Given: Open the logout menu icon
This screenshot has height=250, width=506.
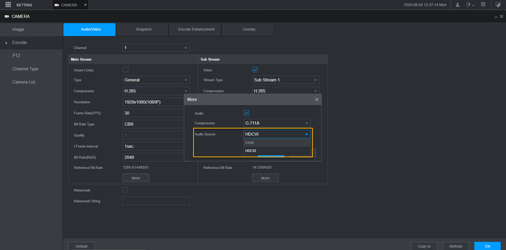Looking at the screenshot, I should coord(469,5).
